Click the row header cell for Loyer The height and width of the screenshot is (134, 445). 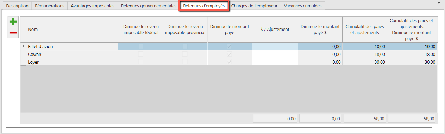(23, 62)
